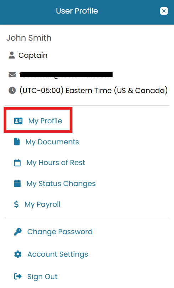This screenshot has width=174, height=288.
Task: Click the gear icon for Account Settings
Action: [x=18, y=254]
